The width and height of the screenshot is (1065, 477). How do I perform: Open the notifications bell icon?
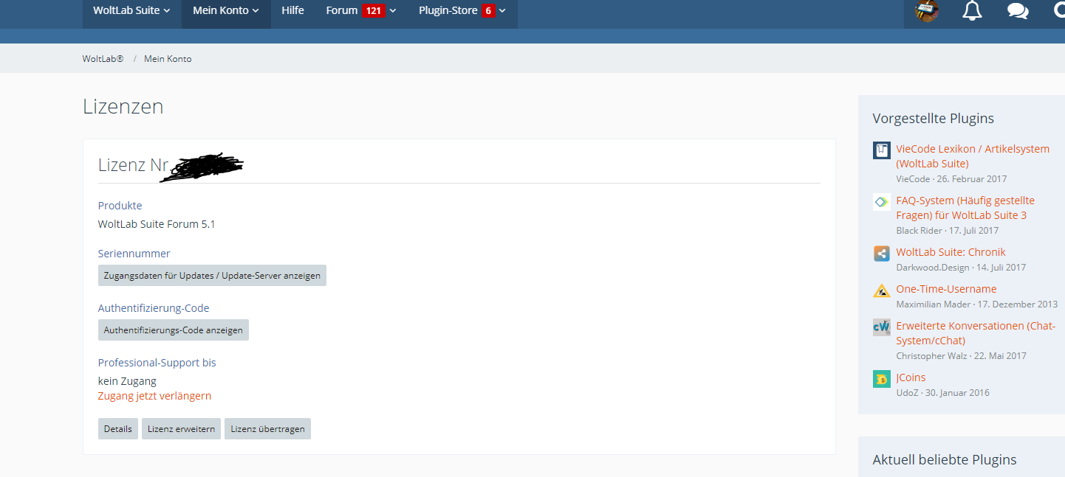[972, 11]
